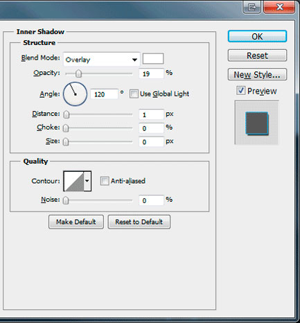The height and width of the screenshot is (323, 300).
Task: Click the Reset button
Action: point(257,55)
